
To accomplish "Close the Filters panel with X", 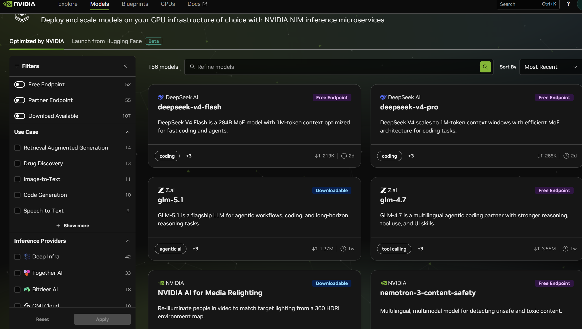I will pyautogui.click(x=125, y=66).
